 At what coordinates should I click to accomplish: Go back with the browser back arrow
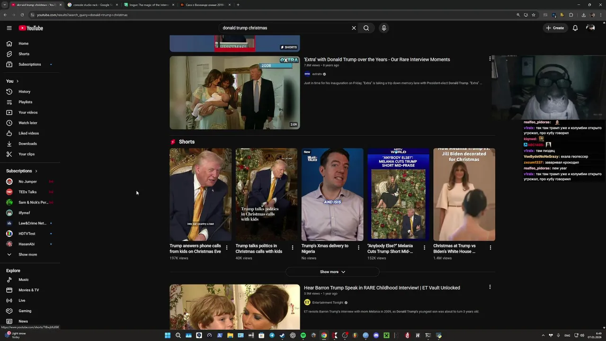tap(5, 15)
